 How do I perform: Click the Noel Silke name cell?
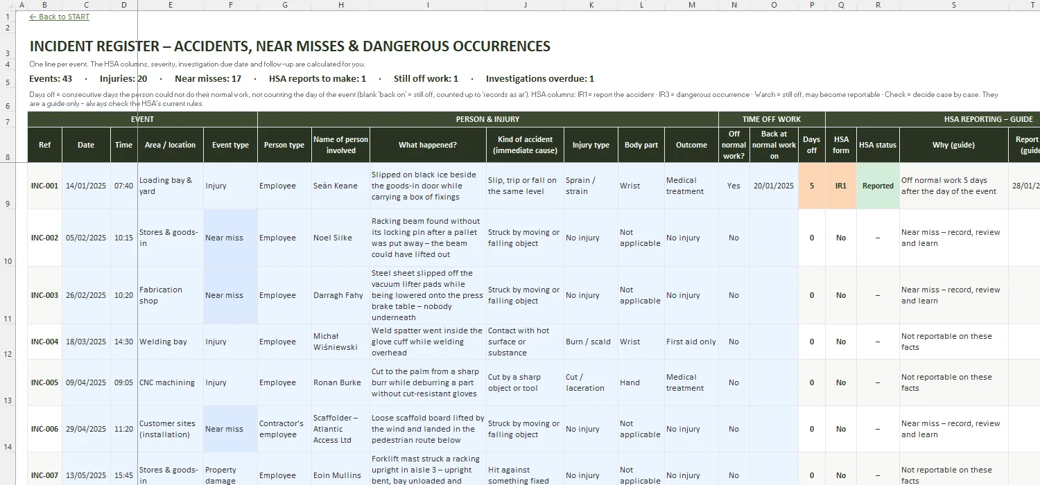click(x=340, y=238)
